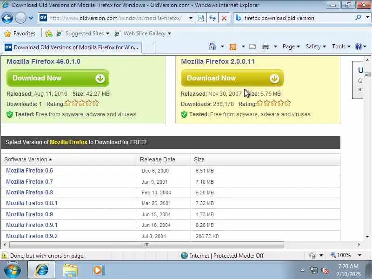Click the orange RSS Feeds icon
The image size is (372, 279).
(x=233, y=47)
